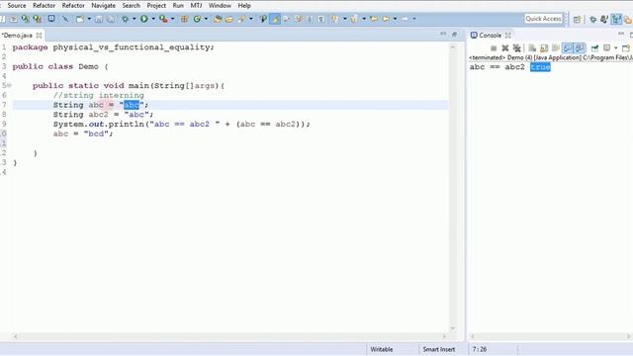The height and width of the screenshot is (356, 633).
Task: Close the Demo.java editor tab
Action: click(x=39, y=36)
